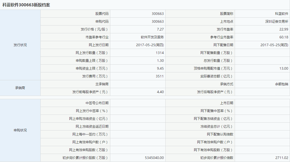Click the 发行价格(元/股) label
This screenshot has width=290, height=162.
pyautogui.click(x=94, y=29)
